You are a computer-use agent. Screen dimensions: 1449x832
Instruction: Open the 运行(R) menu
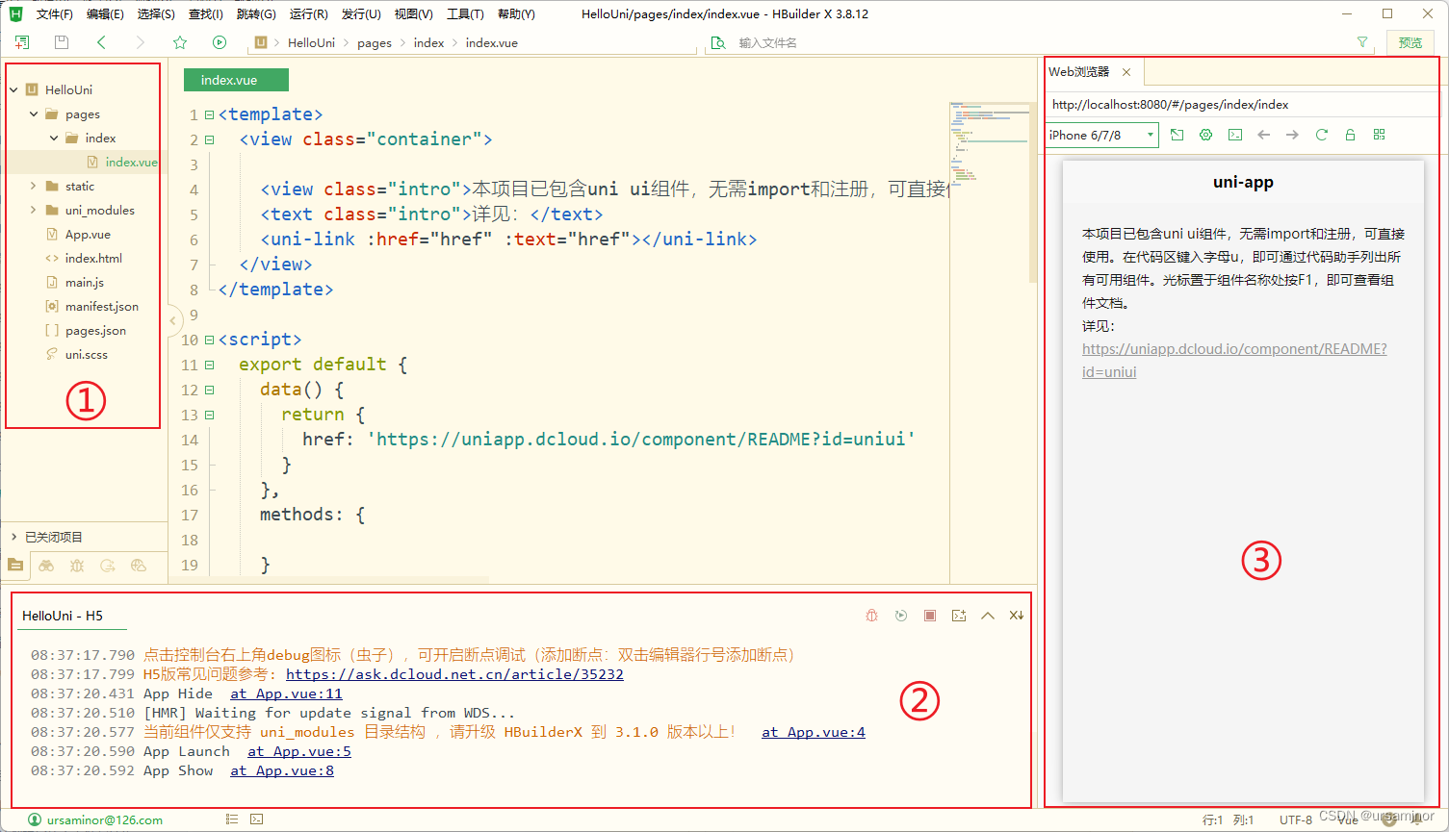tap(308, 13)
